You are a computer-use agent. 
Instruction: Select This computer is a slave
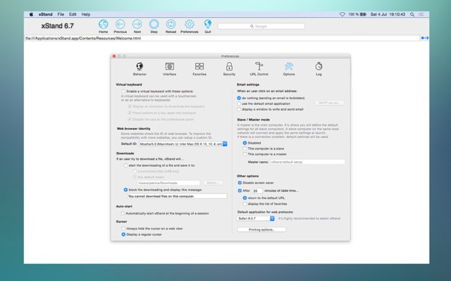click(245, 149)
